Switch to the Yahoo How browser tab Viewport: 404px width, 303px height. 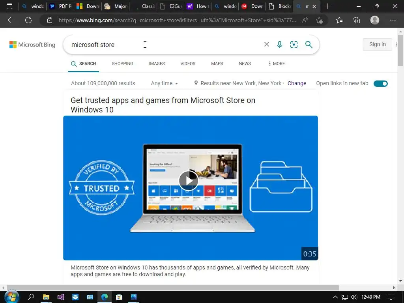click(x=198, y=6)
